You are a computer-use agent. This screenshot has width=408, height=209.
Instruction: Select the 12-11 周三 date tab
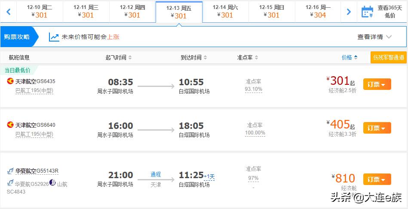[x=86, y=12]
